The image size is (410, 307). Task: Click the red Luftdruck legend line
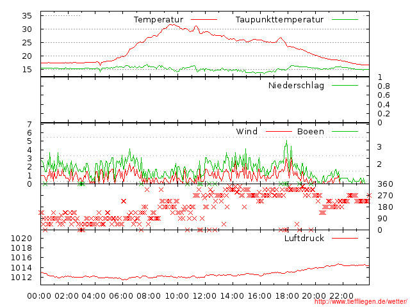345,238
